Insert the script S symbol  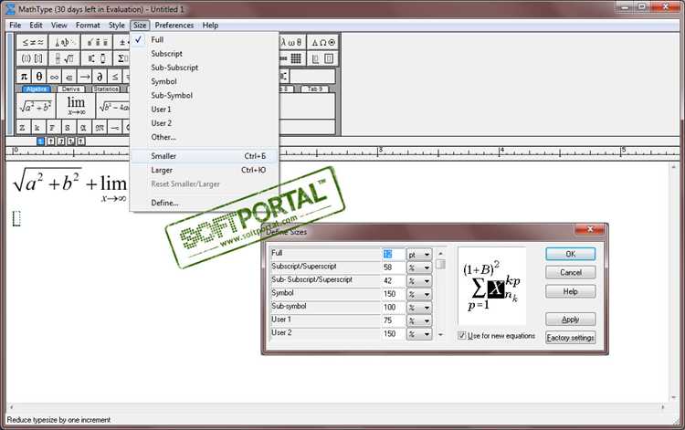pos(68,128)
